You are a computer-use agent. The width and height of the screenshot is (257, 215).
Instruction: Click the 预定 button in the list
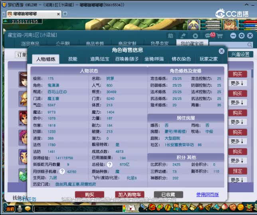[237, 171]
